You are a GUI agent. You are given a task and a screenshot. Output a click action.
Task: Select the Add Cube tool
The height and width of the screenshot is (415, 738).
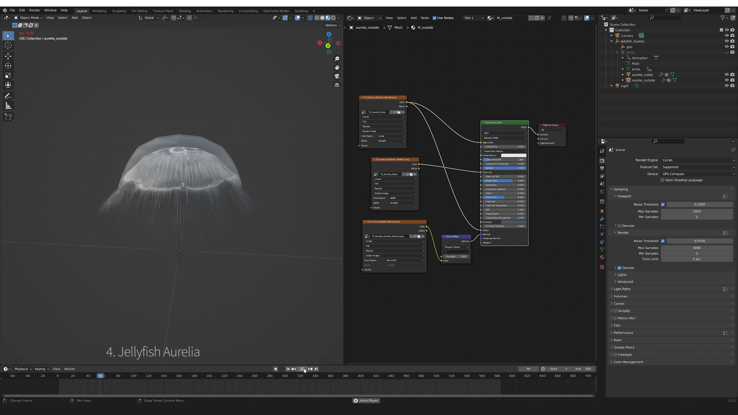(8, 117)
